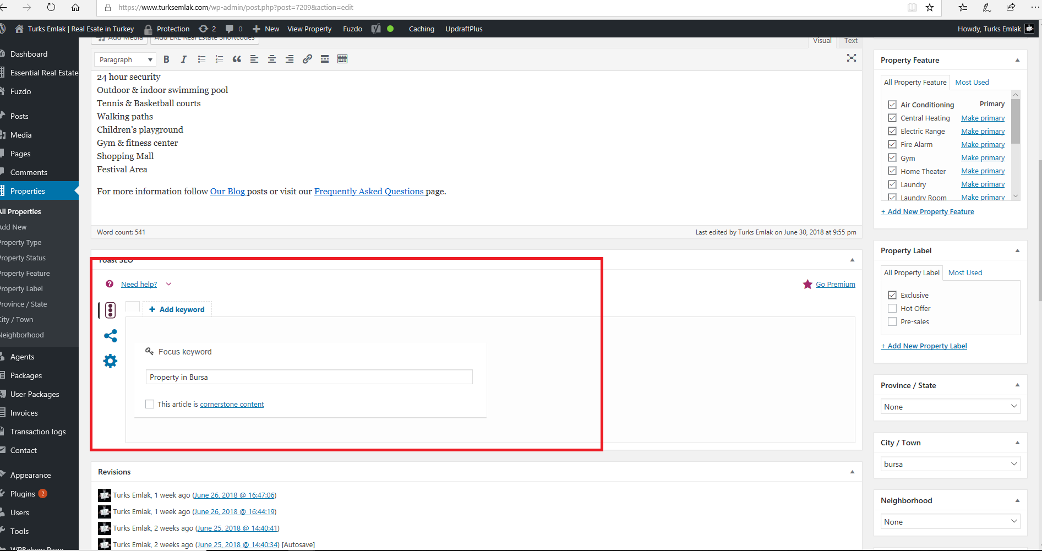Open the Province / State dropdown

click(950, 406)
